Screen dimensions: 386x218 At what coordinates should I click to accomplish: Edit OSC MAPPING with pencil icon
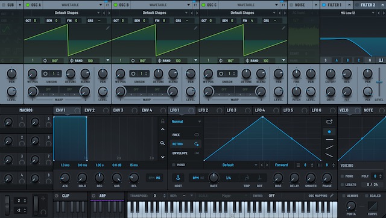(332, 196)
